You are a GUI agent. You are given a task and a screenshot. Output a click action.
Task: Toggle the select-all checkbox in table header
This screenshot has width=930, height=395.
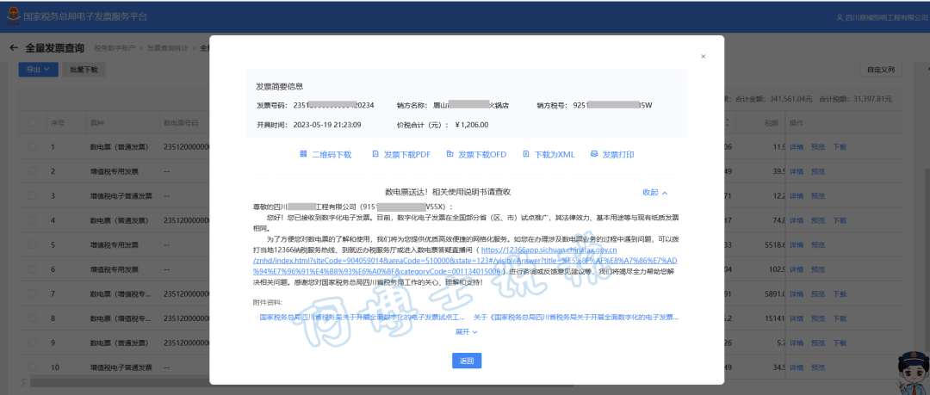(x=32, y=123)
